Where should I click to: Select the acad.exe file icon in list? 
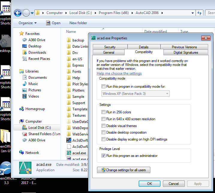coord(69,153)
